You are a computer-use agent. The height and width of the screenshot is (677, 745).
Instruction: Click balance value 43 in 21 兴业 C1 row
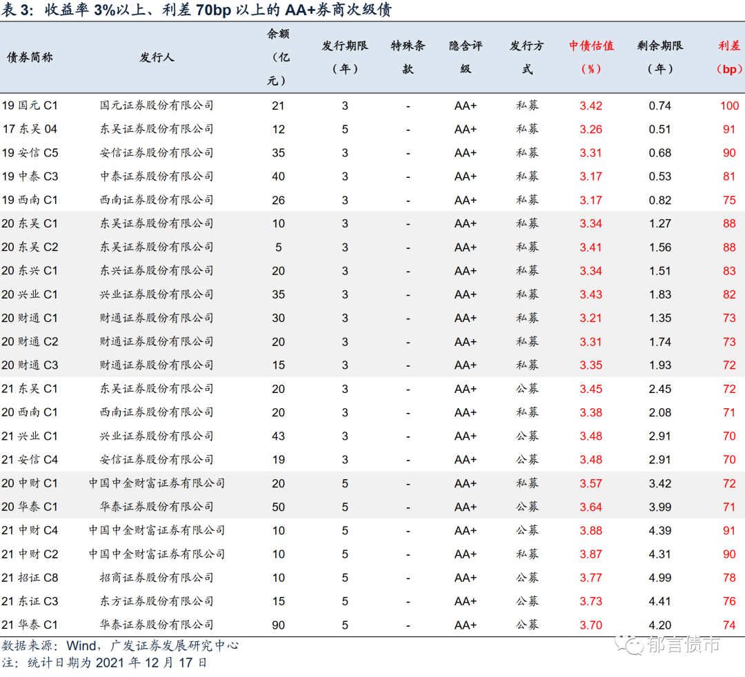pyautogui.click(x=279, y=436)
